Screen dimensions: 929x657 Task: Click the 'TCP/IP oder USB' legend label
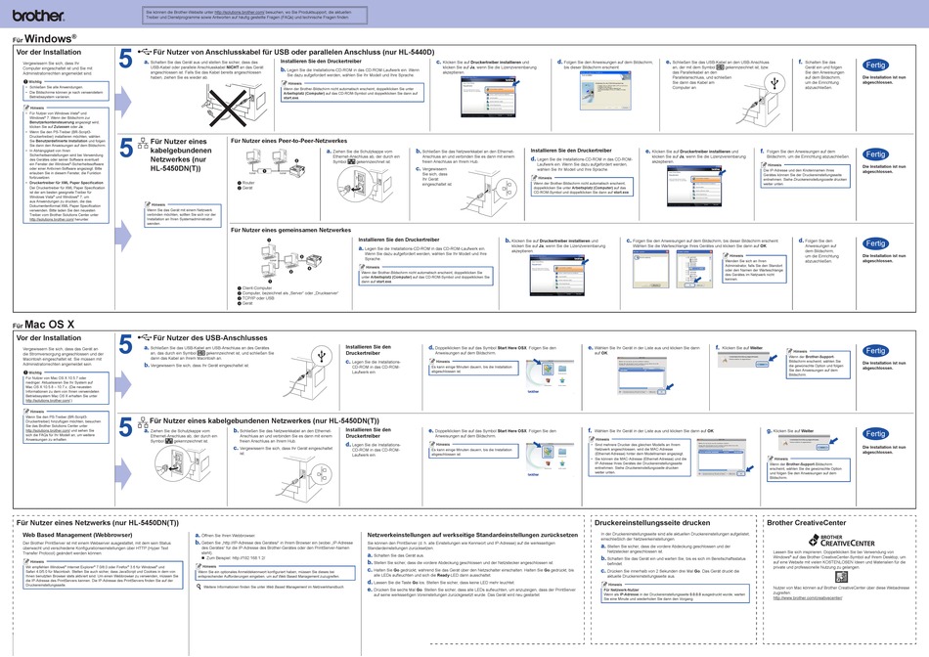pos(258,298)
